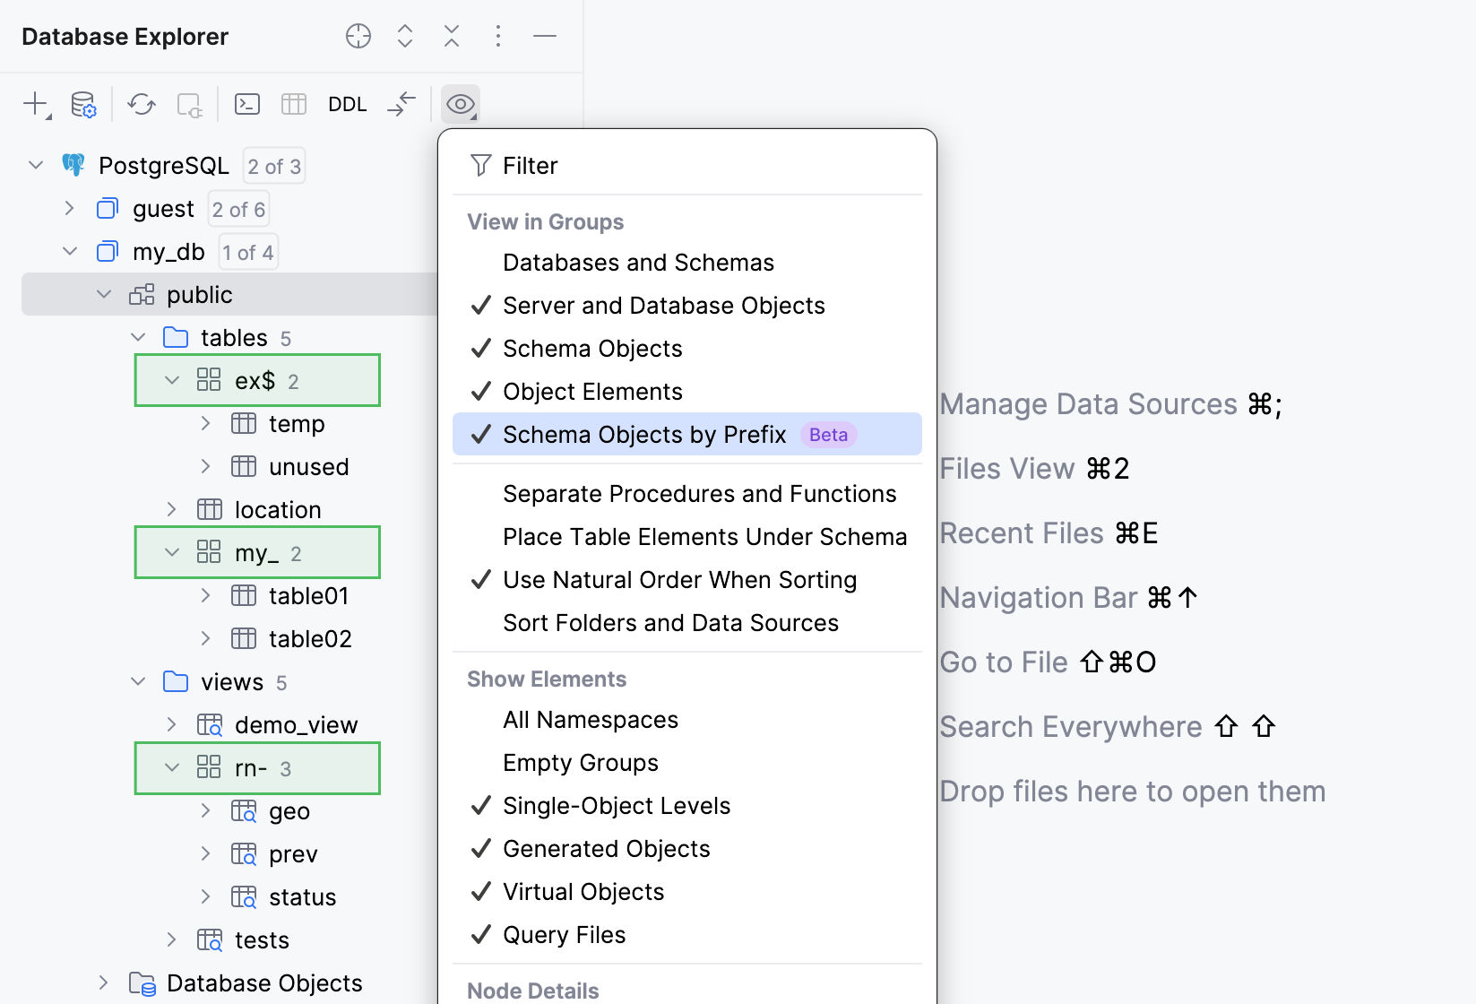
Task: Enable Empty Groups option
Action: click(687, 763)
